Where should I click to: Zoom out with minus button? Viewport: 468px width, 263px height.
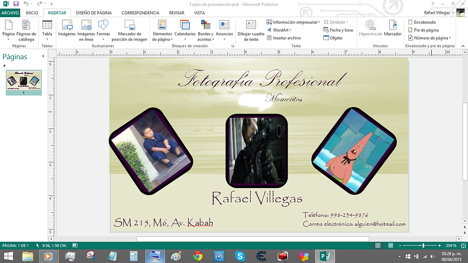(400, 245)
